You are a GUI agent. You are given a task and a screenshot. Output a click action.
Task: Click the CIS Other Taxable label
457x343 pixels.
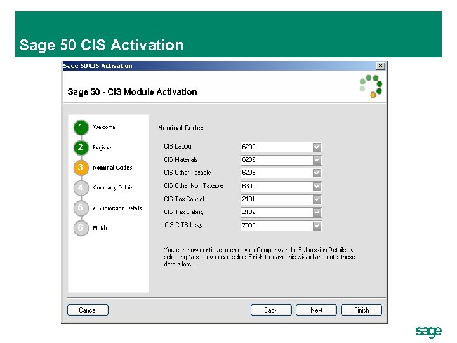(x=187, y=173)
